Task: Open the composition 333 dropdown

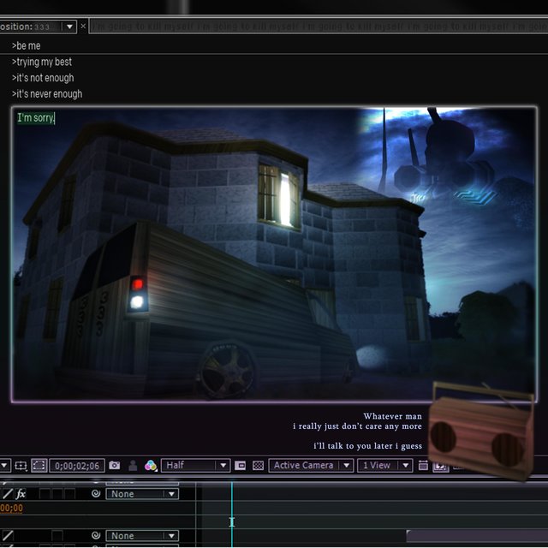Action: tap(70, 27)
